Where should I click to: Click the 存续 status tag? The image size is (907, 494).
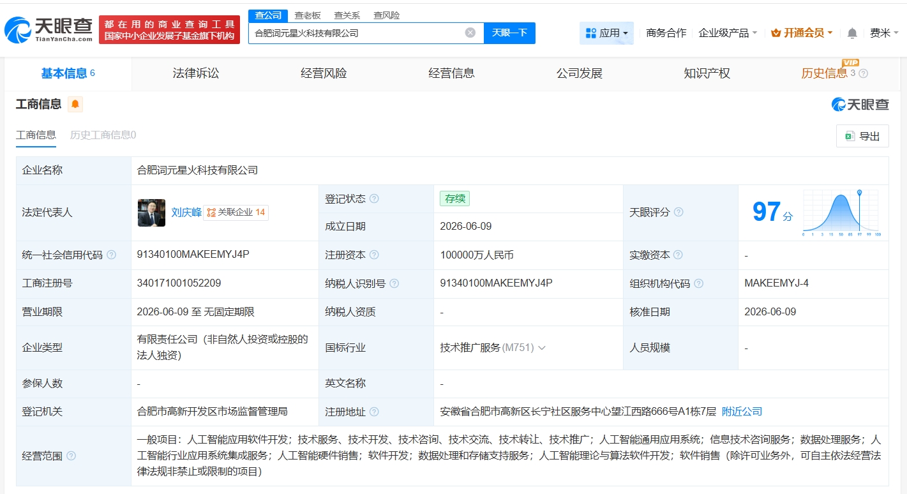tap(454, 198)
